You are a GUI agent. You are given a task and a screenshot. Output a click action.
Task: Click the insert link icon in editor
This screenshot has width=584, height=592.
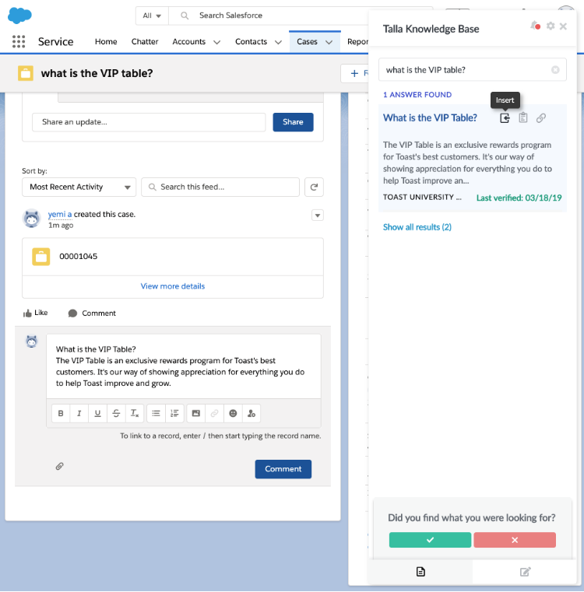coord(214,413)
